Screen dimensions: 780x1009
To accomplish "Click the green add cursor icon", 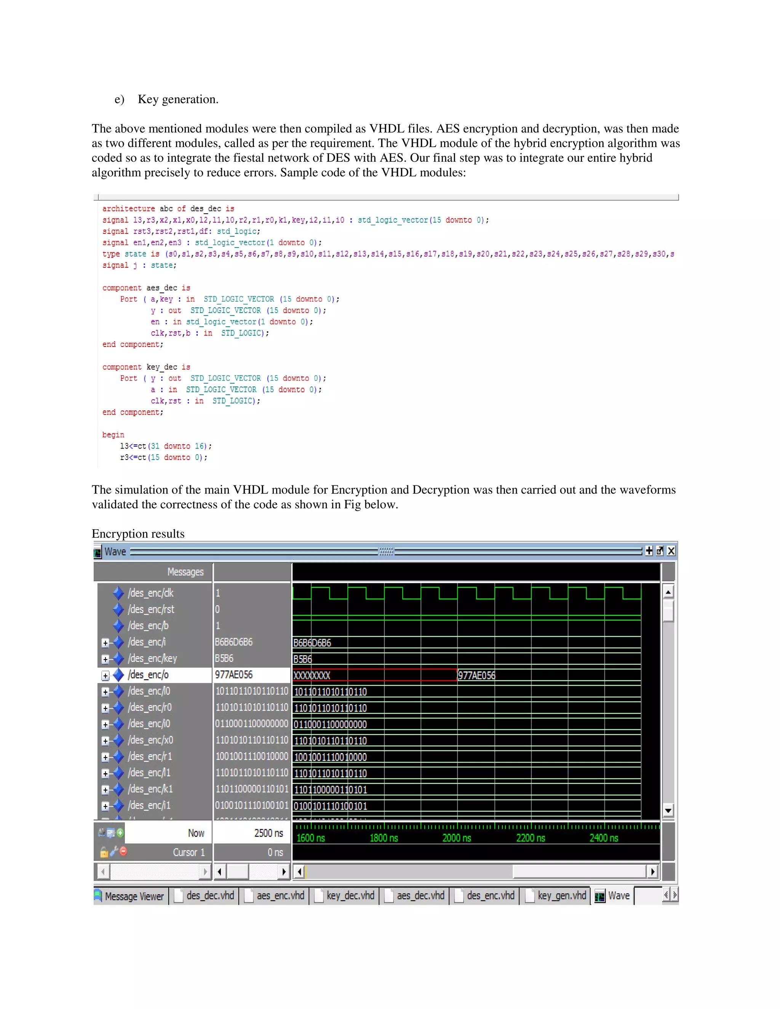I will tap(120, 832).
